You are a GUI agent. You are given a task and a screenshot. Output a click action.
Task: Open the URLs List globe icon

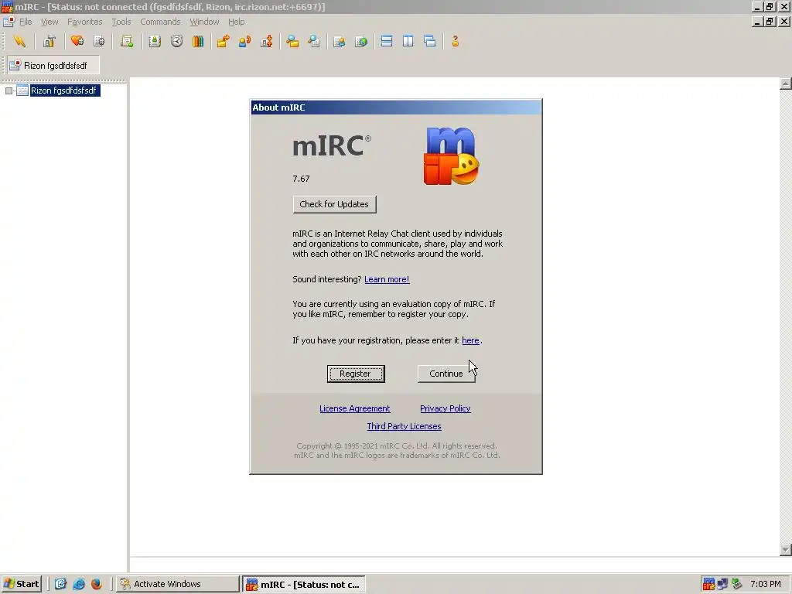[361, 42]
